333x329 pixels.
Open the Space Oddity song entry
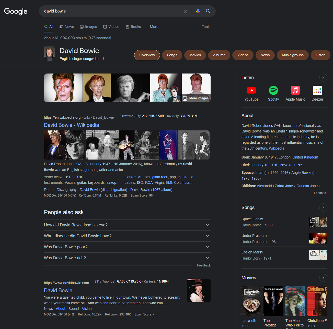284,222
